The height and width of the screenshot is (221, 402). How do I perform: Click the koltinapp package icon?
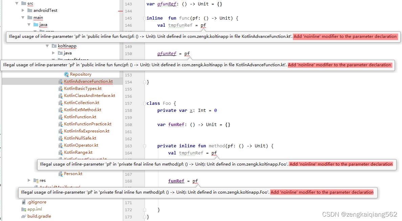pos(54,46)
